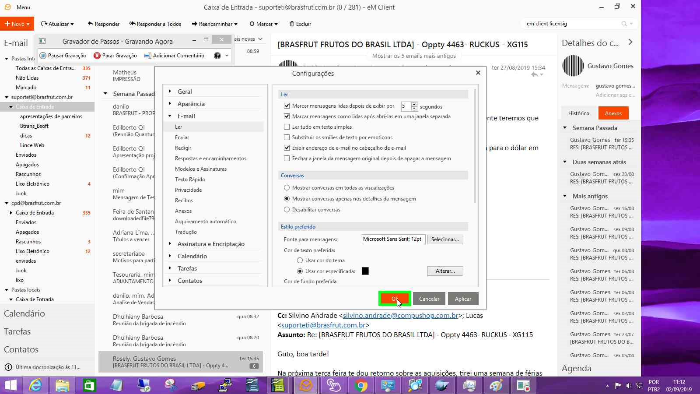Open Steps Recorder help icon
The image size is (700, 394).
[x=217, y=56]
